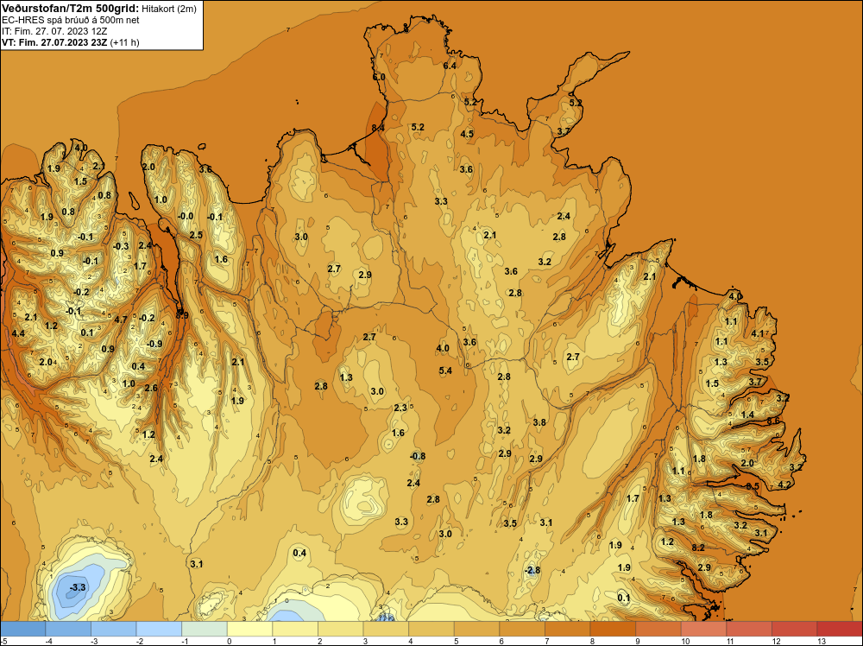Viewport: 863px width, 646px height.
Task: Click the 6.4 temperature label
Action: tap(450, 66)
